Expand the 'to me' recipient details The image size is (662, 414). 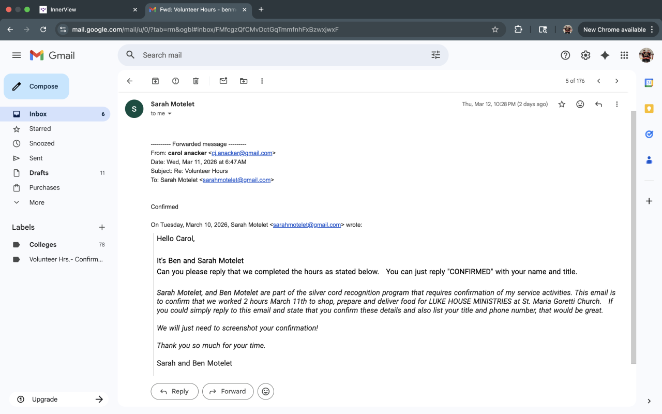170,114
